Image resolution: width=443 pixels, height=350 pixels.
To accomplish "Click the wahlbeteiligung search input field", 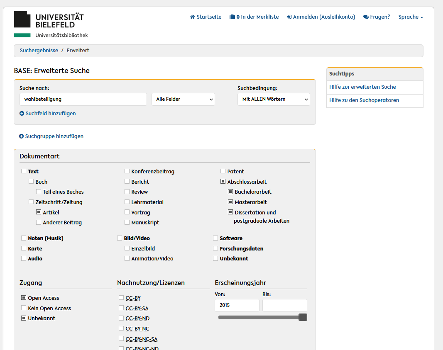I will (x=83, y=100).
